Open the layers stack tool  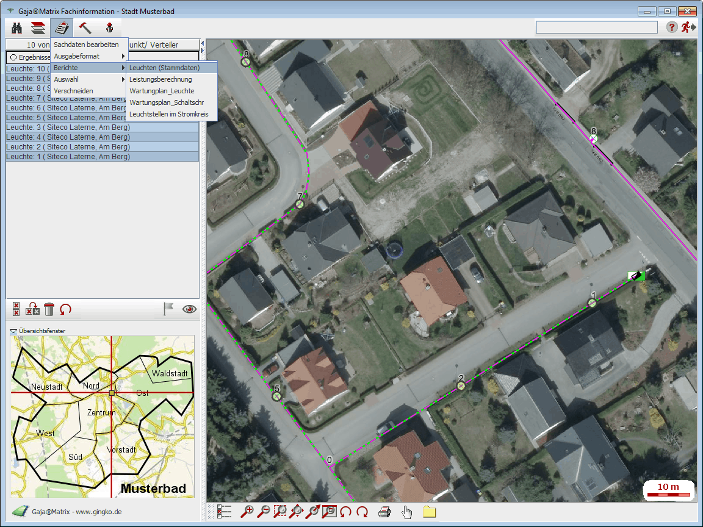pyautogui.click(x=38, y=27)
